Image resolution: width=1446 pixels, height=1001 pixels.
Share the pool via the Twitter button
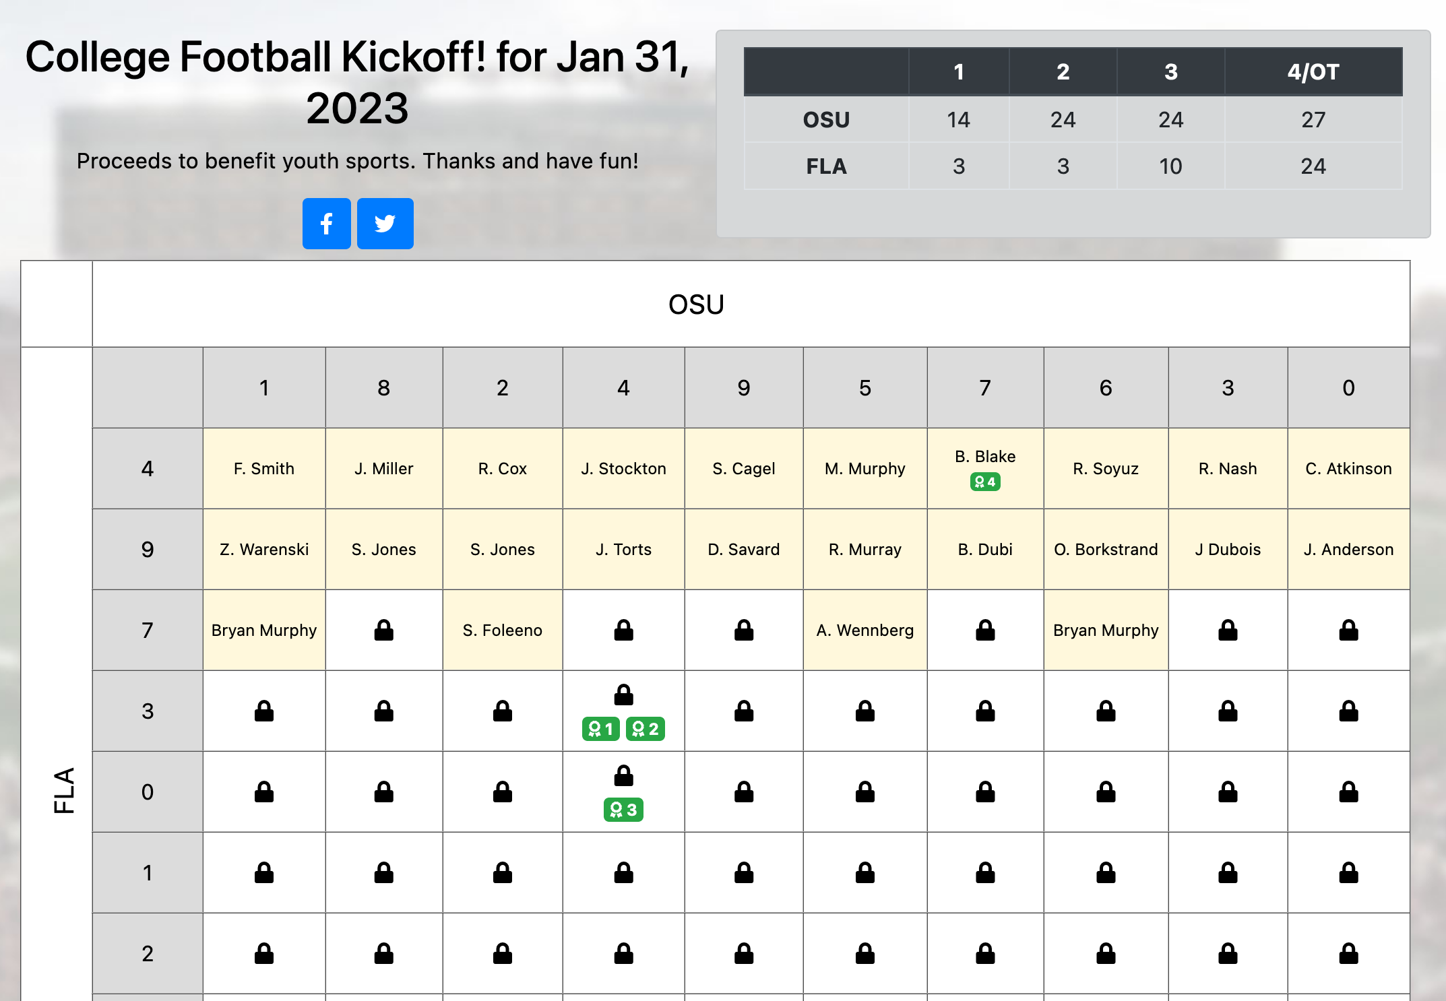point(385,224)
